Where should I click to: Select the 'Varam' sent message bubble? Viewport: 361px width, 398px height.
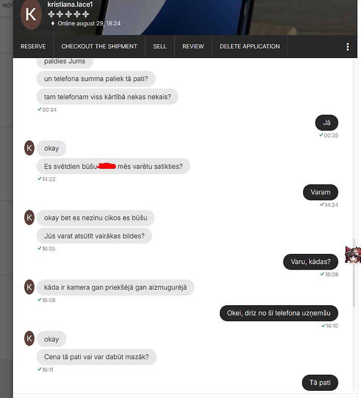(x=321, y=192)
